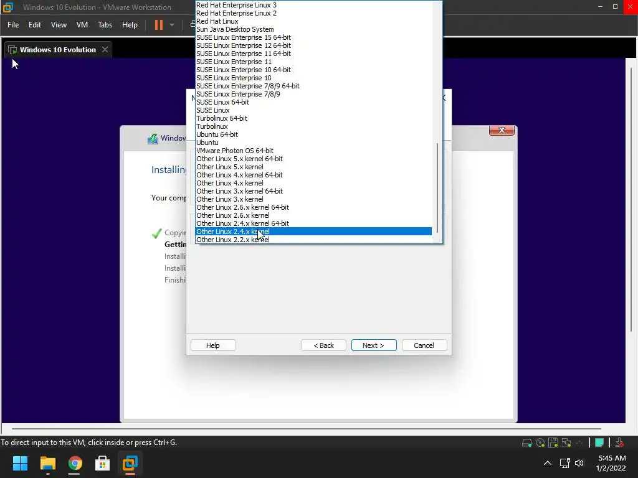This screenshot has height=478, width=638.
Task: Select Other Linux 2.2.x kernel
Action: pos(314,240)
